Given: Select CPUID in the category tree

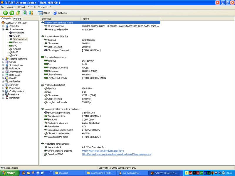Looking at the screenshot, I should pos(16,36).
